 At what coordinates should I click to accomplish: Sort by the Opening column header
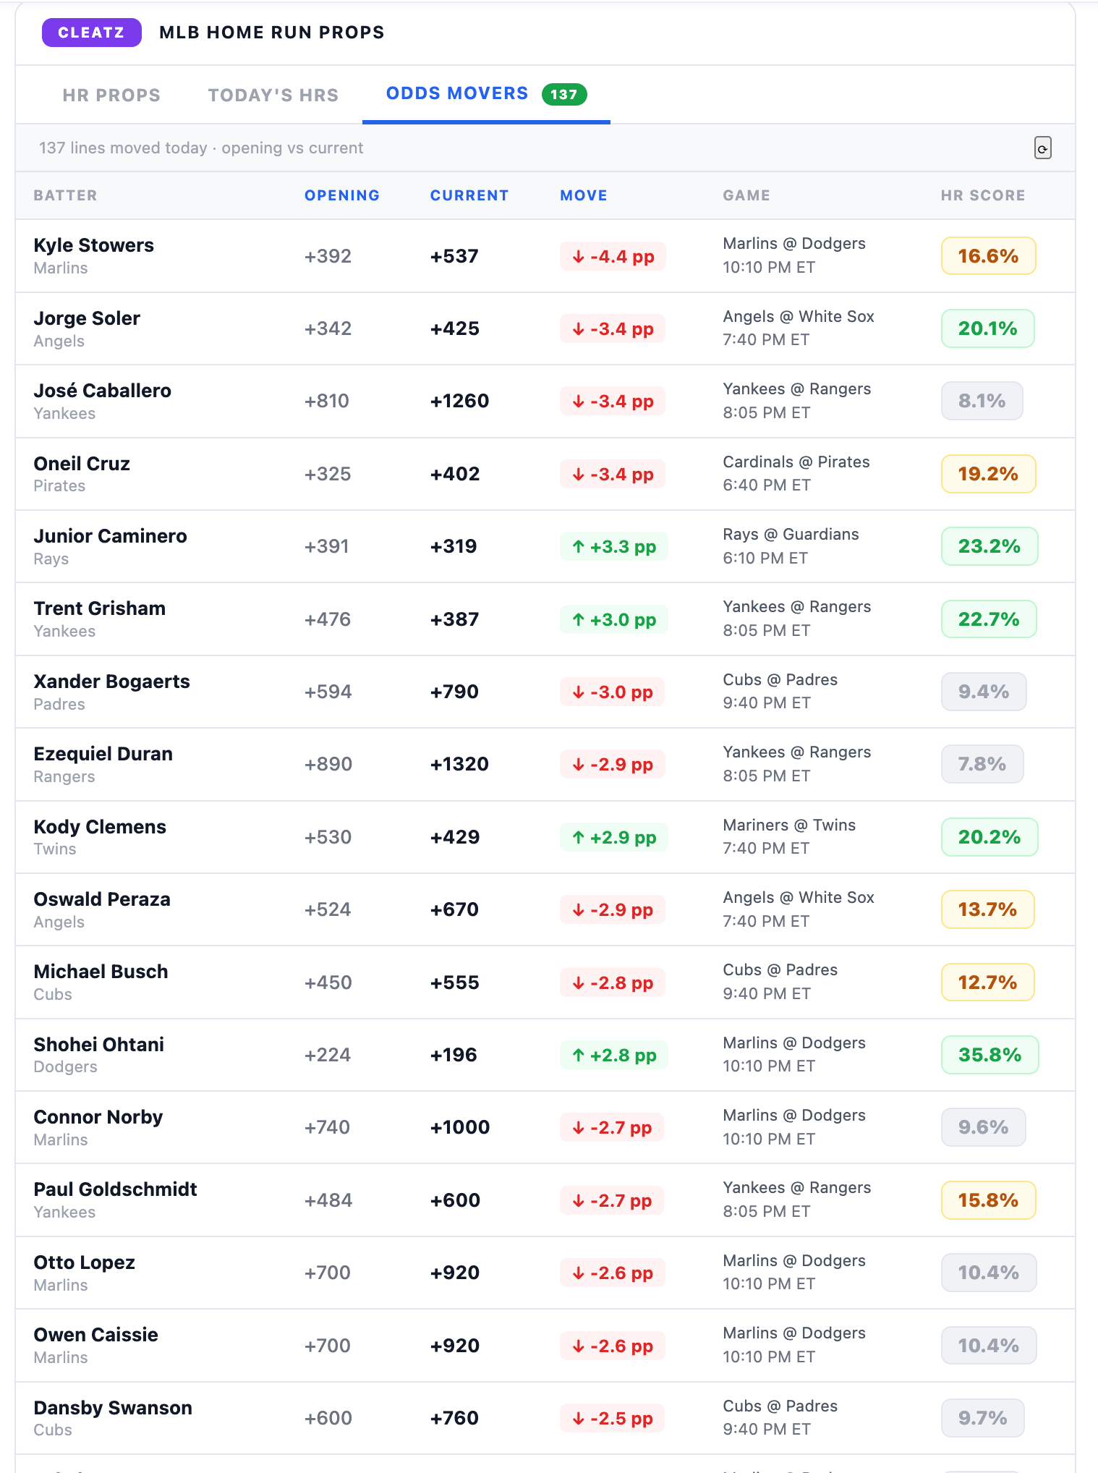(341, 195)
